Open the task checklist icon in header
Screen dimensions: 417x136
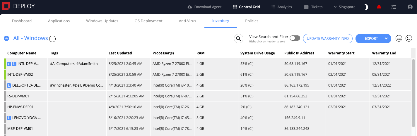tap(394, 7)
